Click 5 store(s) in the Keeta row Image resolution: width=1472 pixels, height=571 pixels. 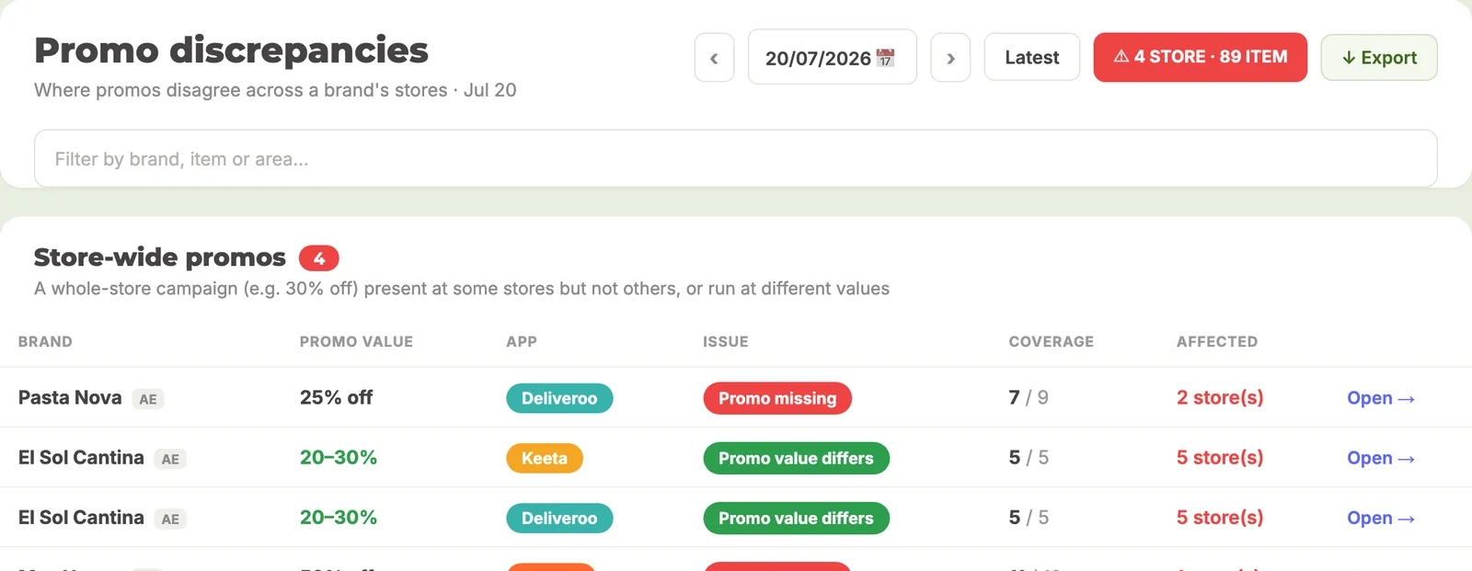click(x=1220, y=457)
